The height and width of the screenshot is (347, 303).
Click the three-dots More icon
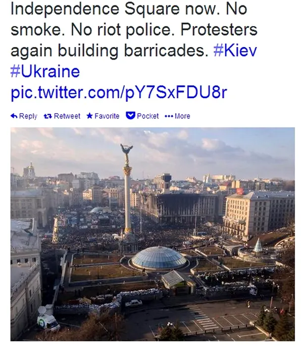click(x=168, y=116)
